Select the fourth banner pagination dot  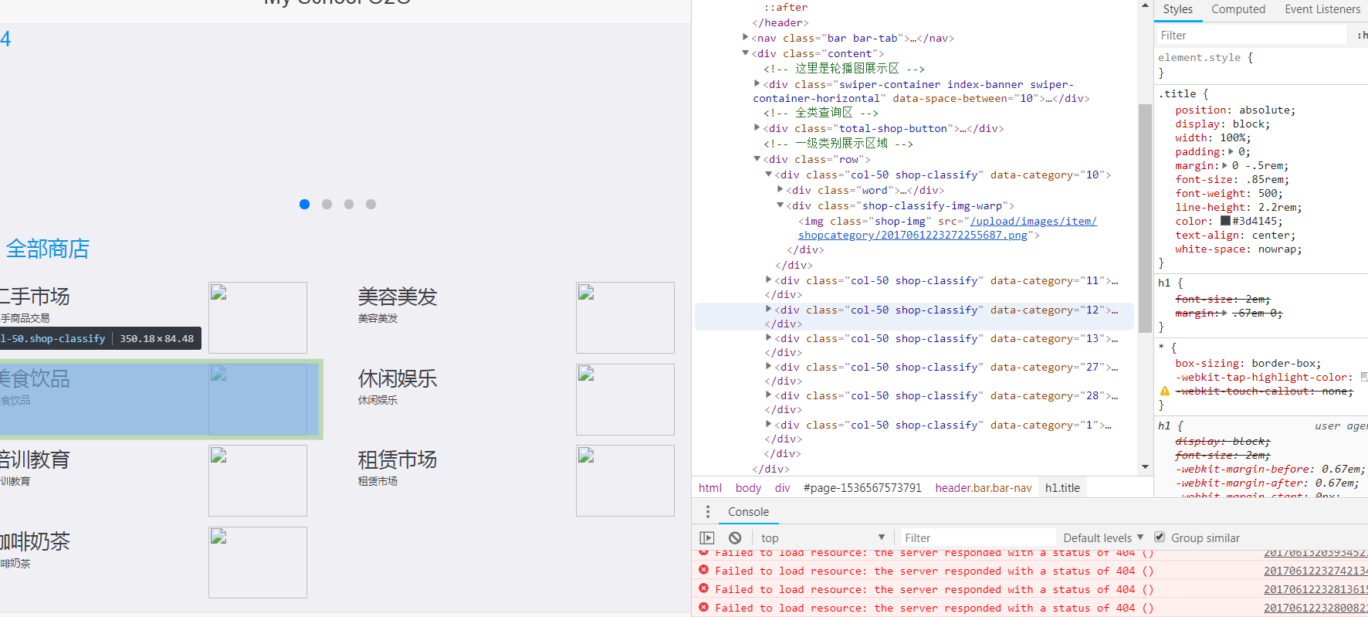point(371,204)
